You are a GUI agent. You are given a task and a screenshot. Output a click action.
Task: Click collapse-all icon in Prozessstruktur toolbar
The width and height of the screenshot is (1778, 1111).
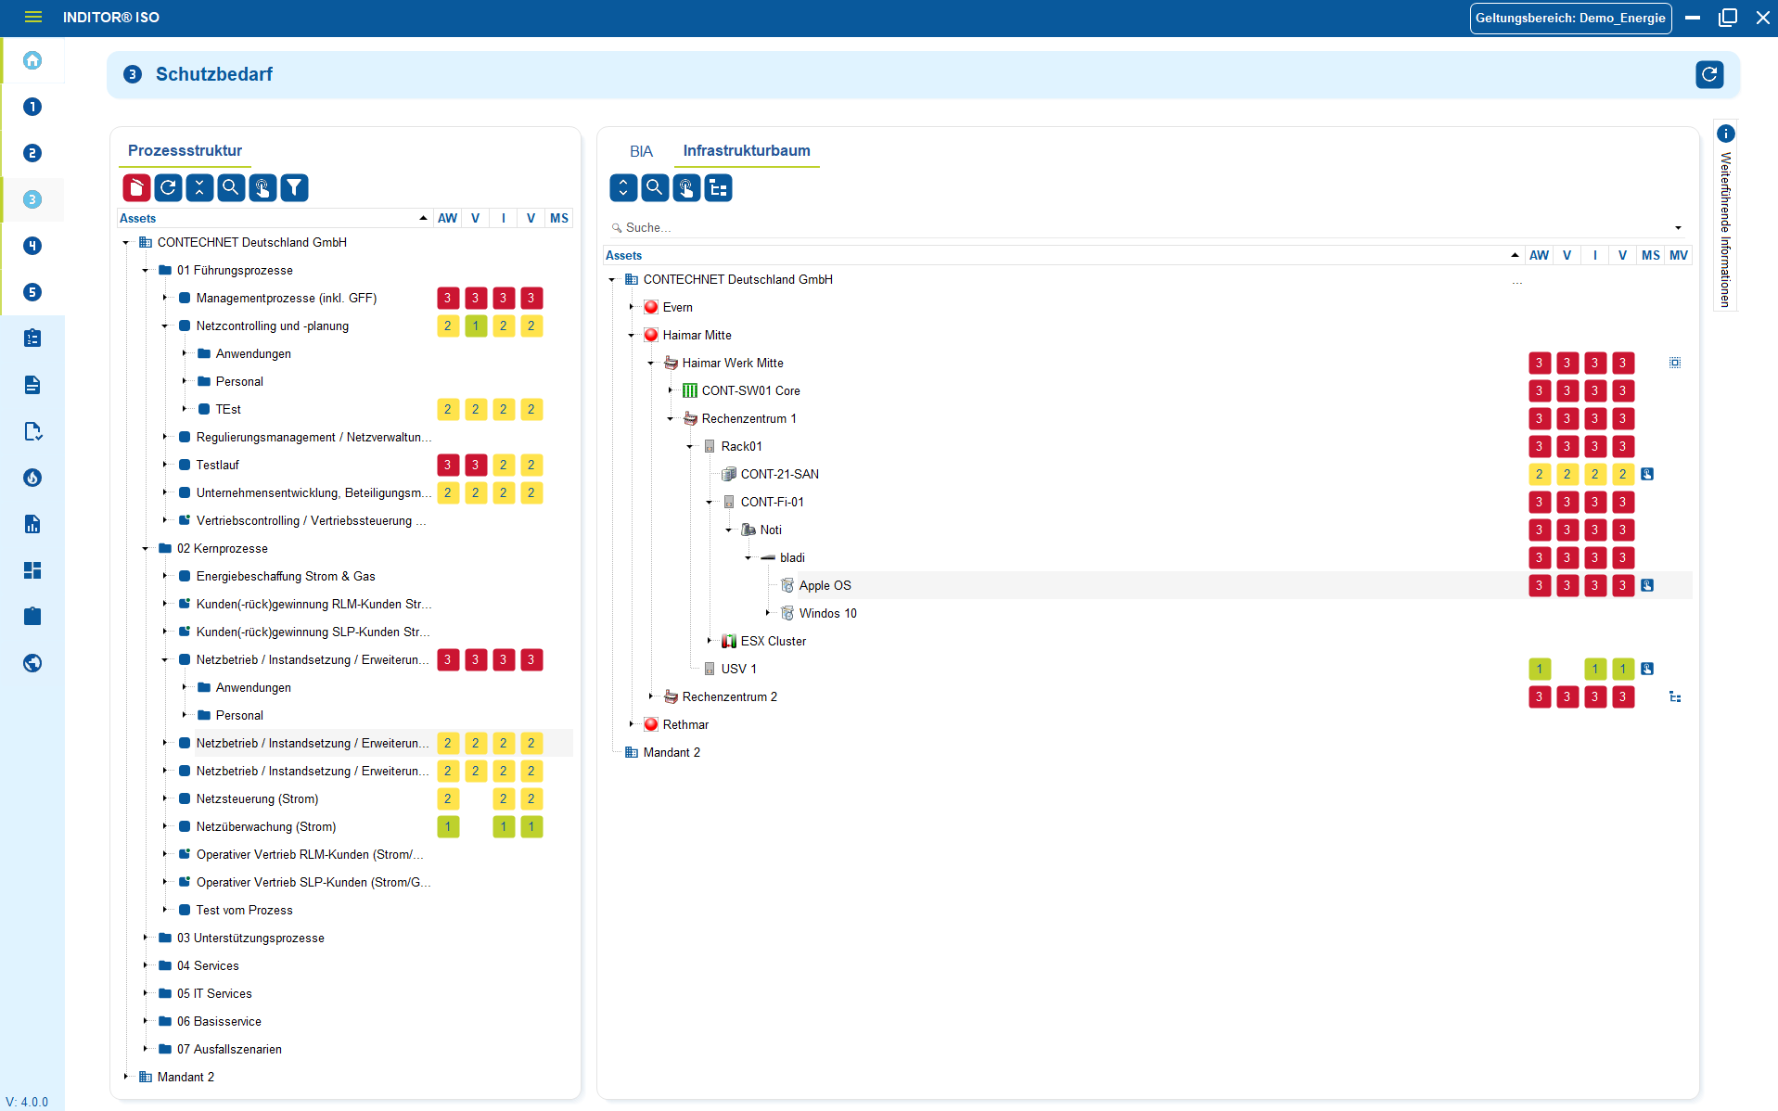(199, 188)
